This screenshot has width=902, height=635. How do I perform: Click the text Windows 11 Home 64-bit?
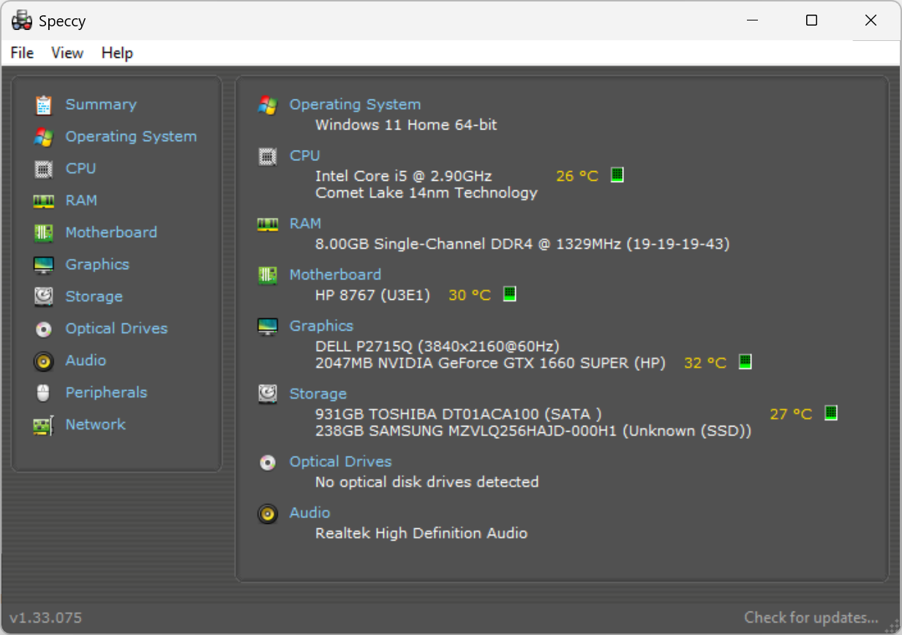coord(406,125)
